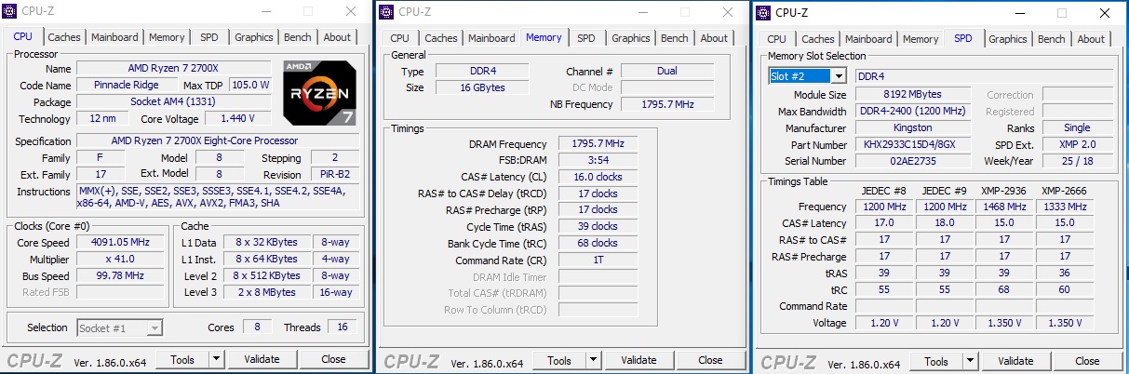Switch to Caches tab in left window
Screen dimensions: 1129x374
pos(64,37)
